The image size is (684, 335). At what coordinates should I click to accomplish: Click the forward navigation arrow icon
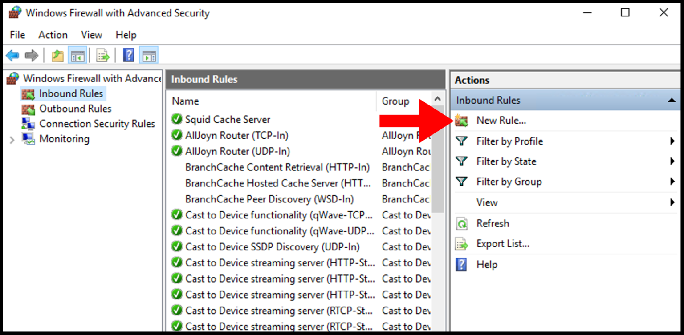(x=31, y=55)
